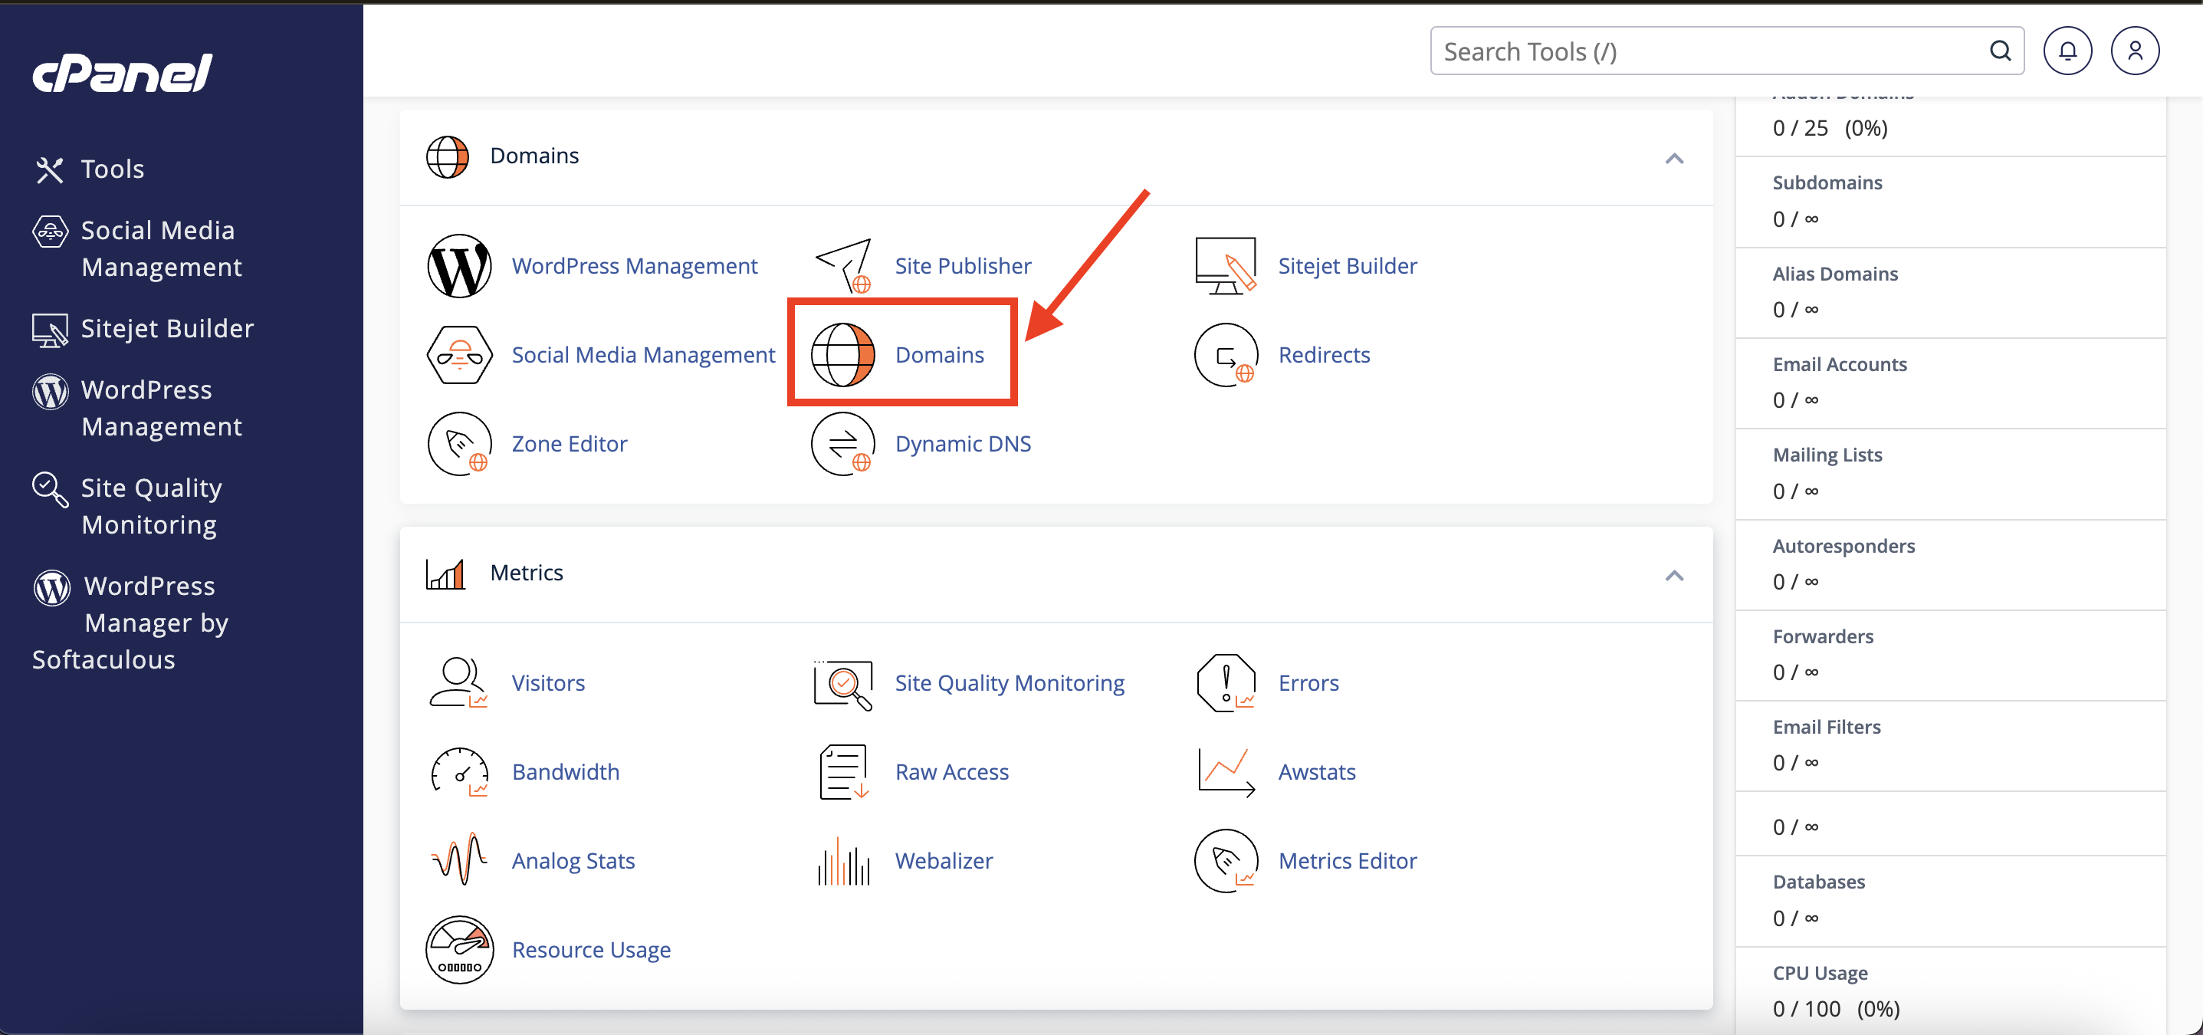Click the Bandwidth gauge icon
2203x1035 pixels.
[459, 771]
